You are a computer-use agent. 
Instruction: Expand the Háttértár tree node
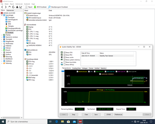pos(2,46)
